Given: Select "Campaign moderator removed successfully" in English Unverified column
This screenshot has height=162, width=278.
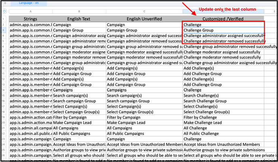Looking at the screenshot, I should click(144, 58).
